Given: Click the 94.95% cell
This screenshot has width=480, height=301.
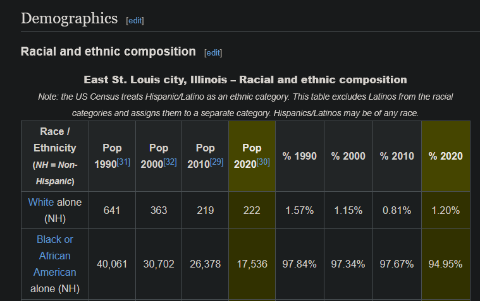Looking at the screenshot, I should (446, 264).
